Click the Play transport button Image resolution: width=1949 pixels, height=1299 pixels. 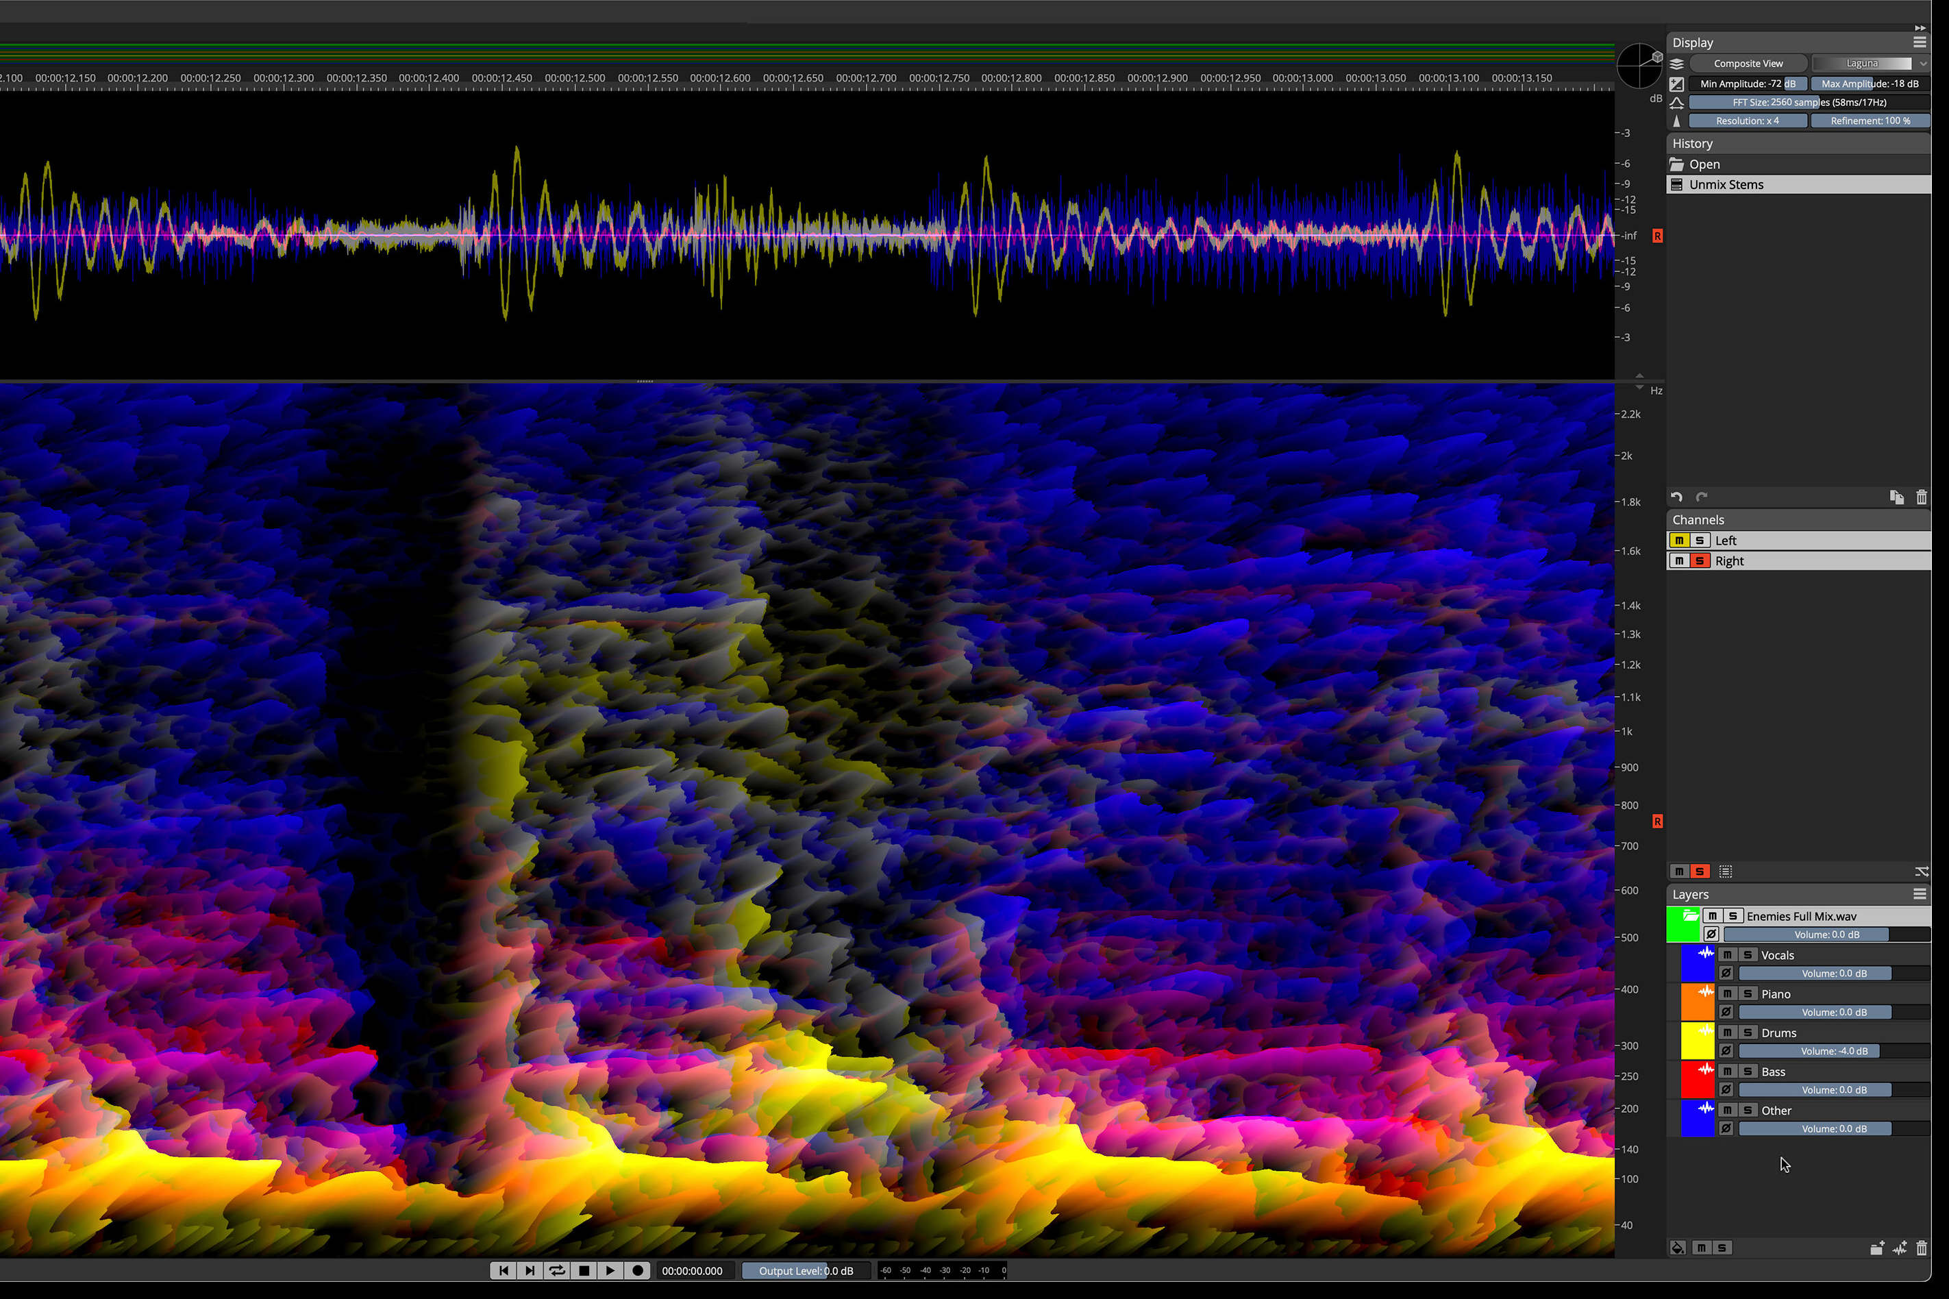point(610,1271)
